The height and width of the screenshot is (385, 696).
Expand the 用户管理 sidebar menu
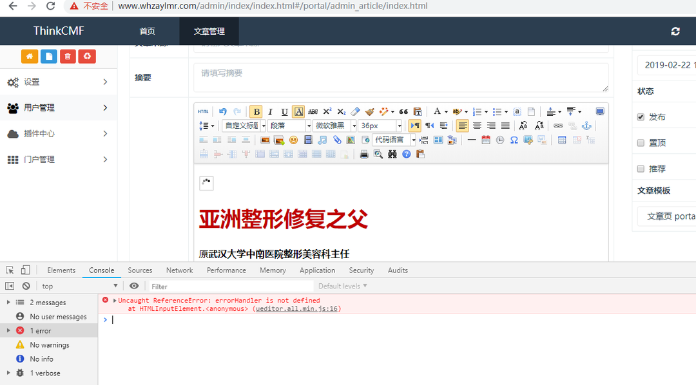[x=58, y=108]
